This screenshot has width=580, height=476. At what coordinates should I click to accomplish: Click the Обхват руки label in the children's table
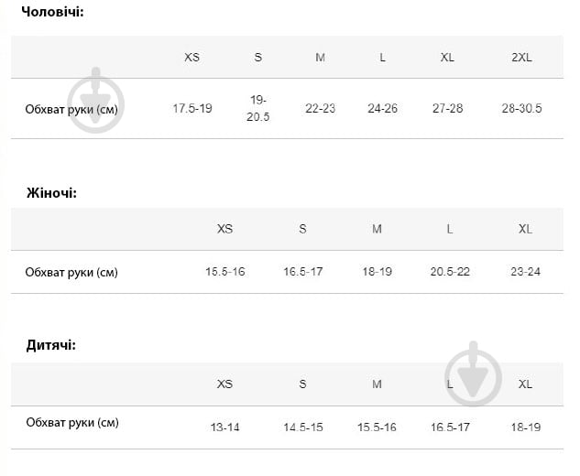click(71, 422)
